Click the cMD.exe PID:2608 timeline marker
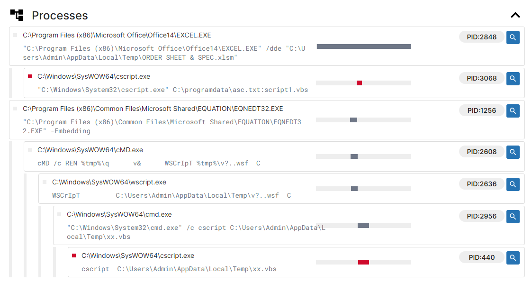 click(354, 156)
